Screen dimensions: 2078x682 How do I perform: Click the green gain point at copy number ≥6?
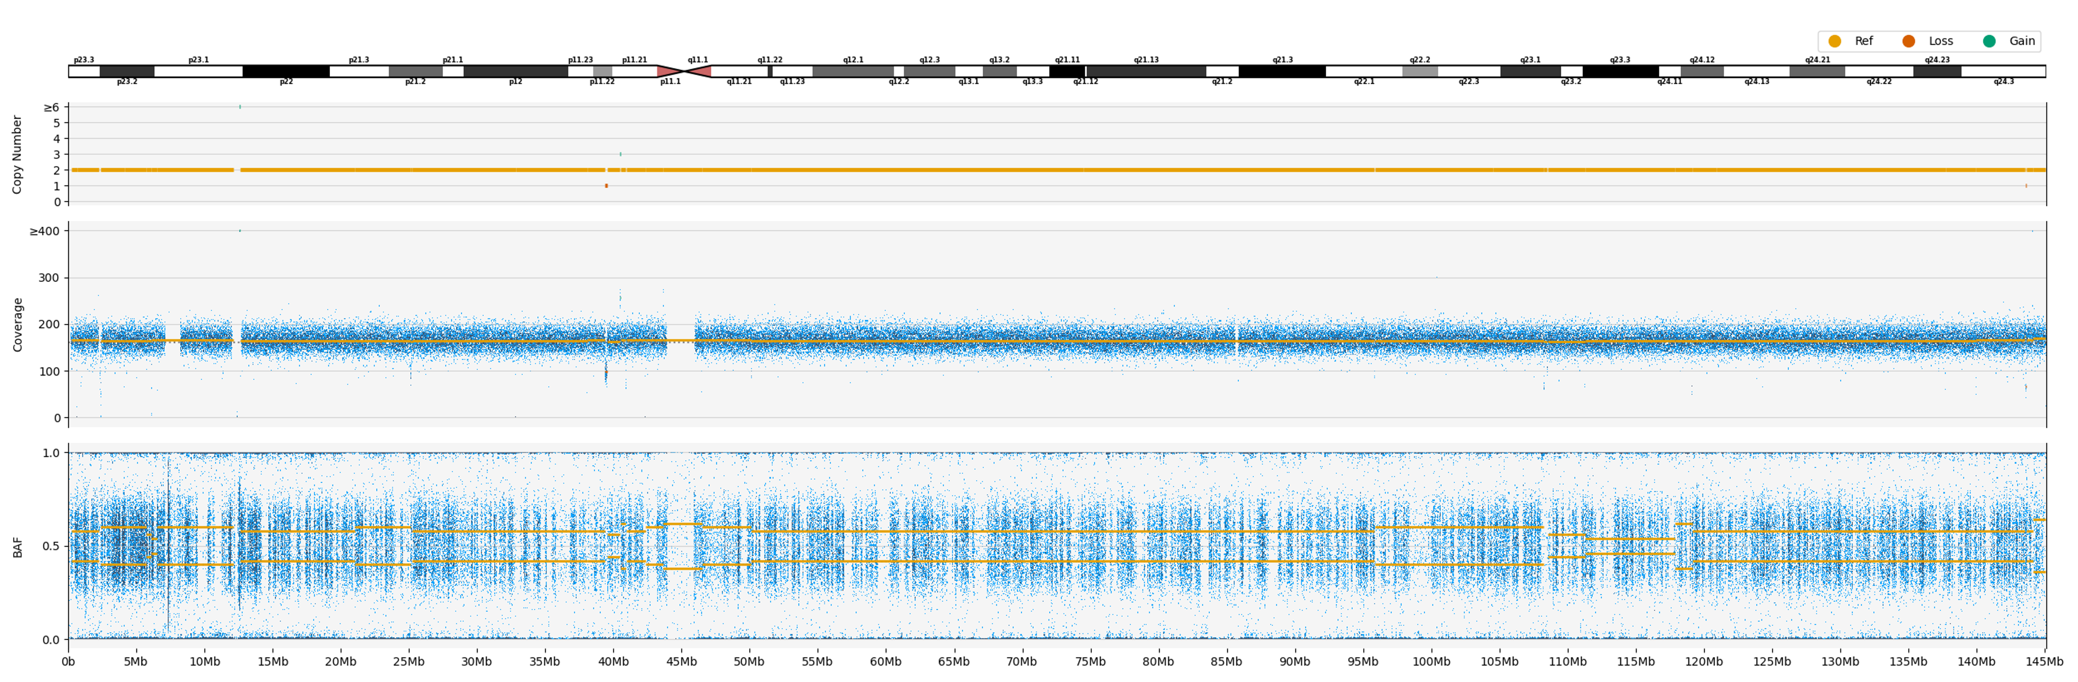click(x=240, y=107)
